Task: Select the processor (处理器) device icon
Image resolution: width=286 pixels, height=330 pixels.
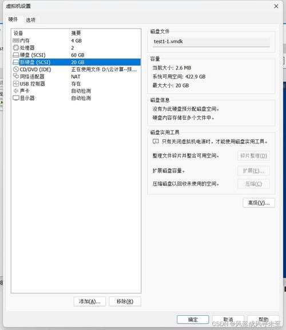Action: click(16, 48)
